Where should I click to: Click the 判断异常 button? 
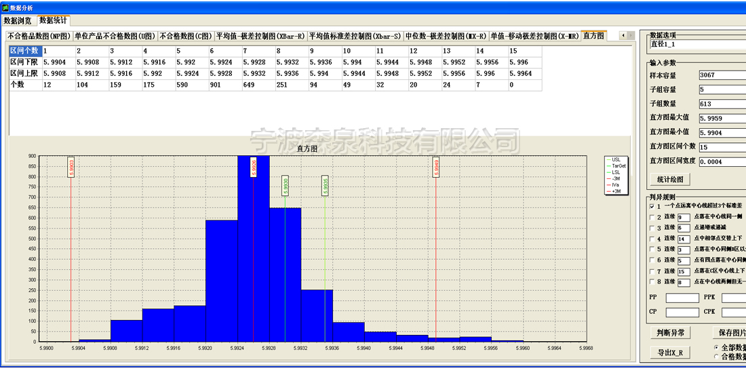(669, 333)
